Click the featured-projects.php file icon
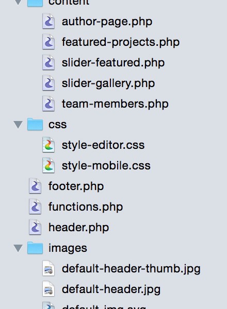Viewport: 227px width, 309px height. coord(48,42)
